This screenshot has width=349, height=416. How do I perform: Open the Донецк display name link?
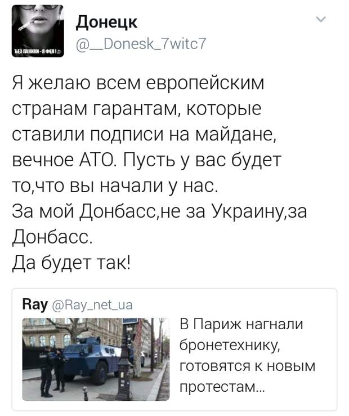point(107,23)
